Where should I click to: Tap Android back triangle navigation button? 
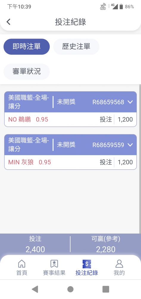pyautogui.click(x=35, y=289)
